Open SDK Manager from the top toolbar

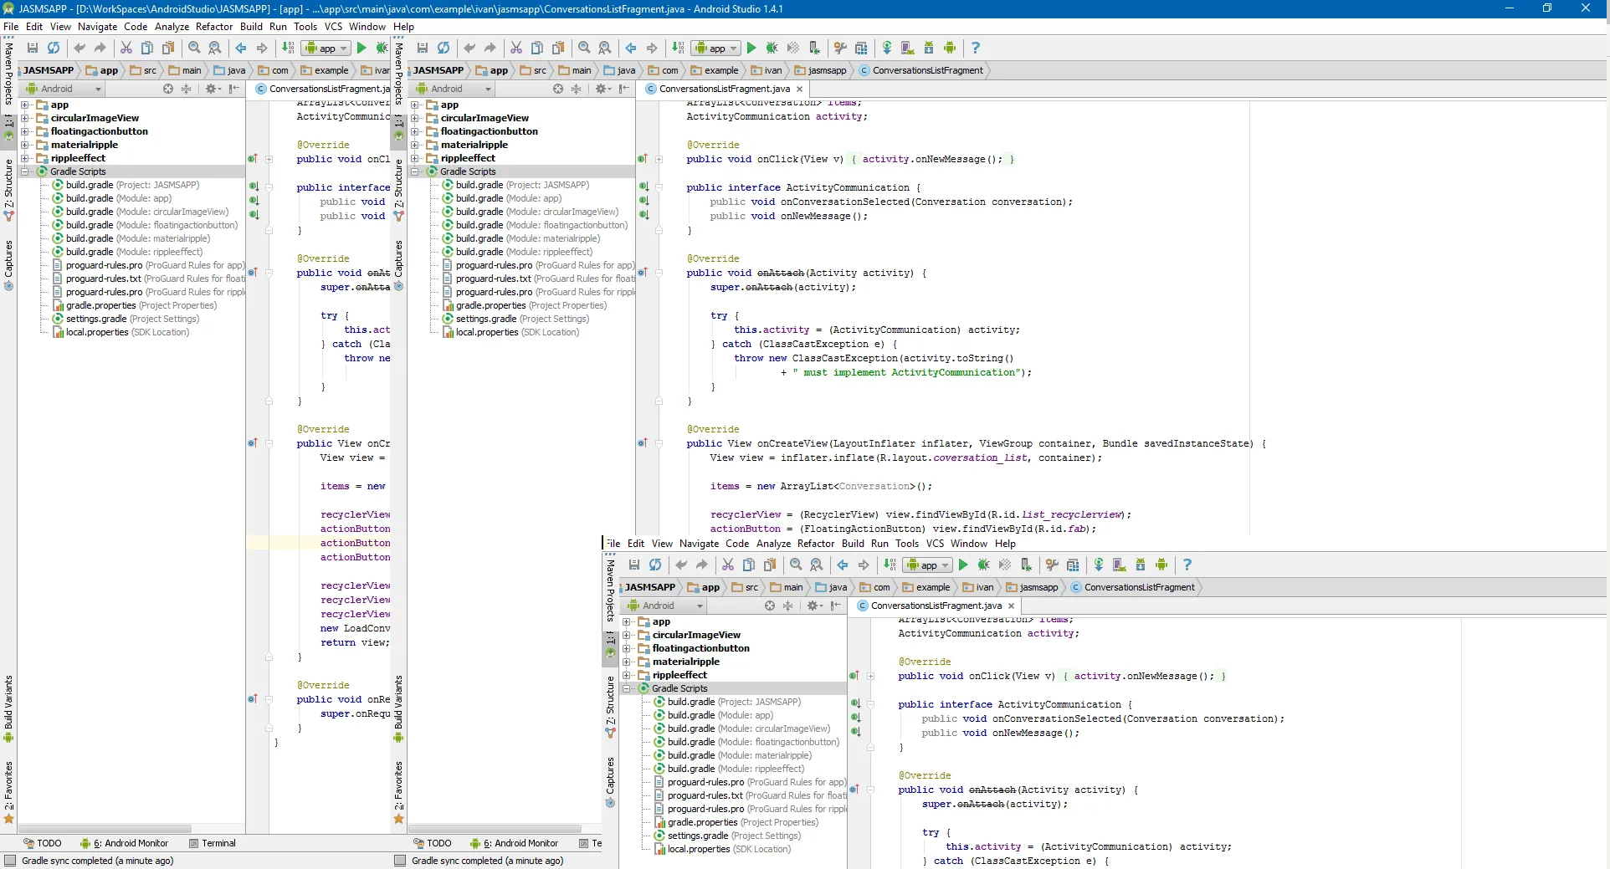[929, 49]
